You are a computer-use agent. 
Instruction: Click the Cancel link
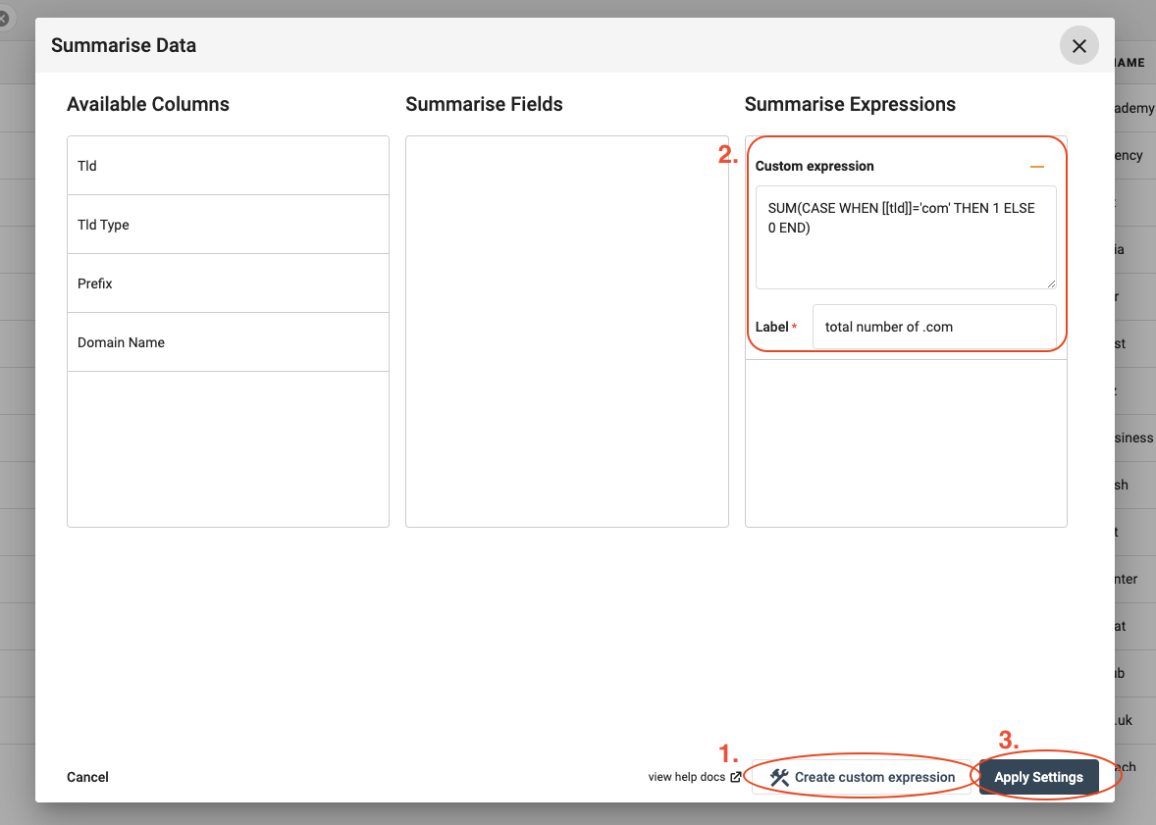click(x=87, y=777)
